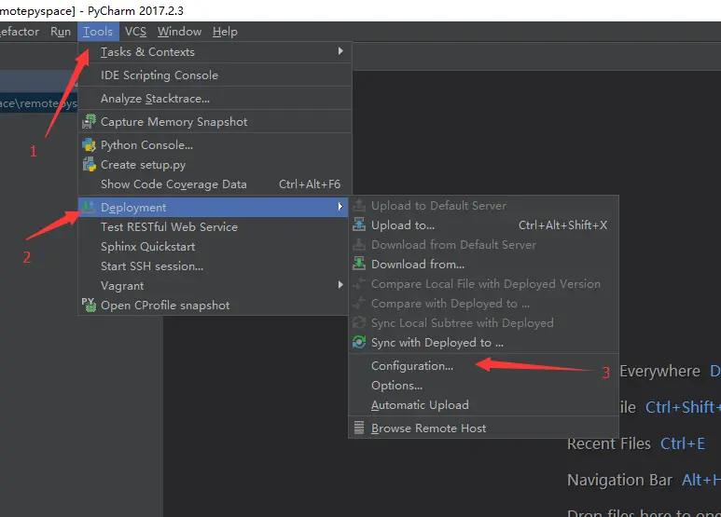Image resolution: width=721 pixels, height=517 pixels.
Task: Click the Open CProfile snapshot icon
Action: (x=89, y=305)
